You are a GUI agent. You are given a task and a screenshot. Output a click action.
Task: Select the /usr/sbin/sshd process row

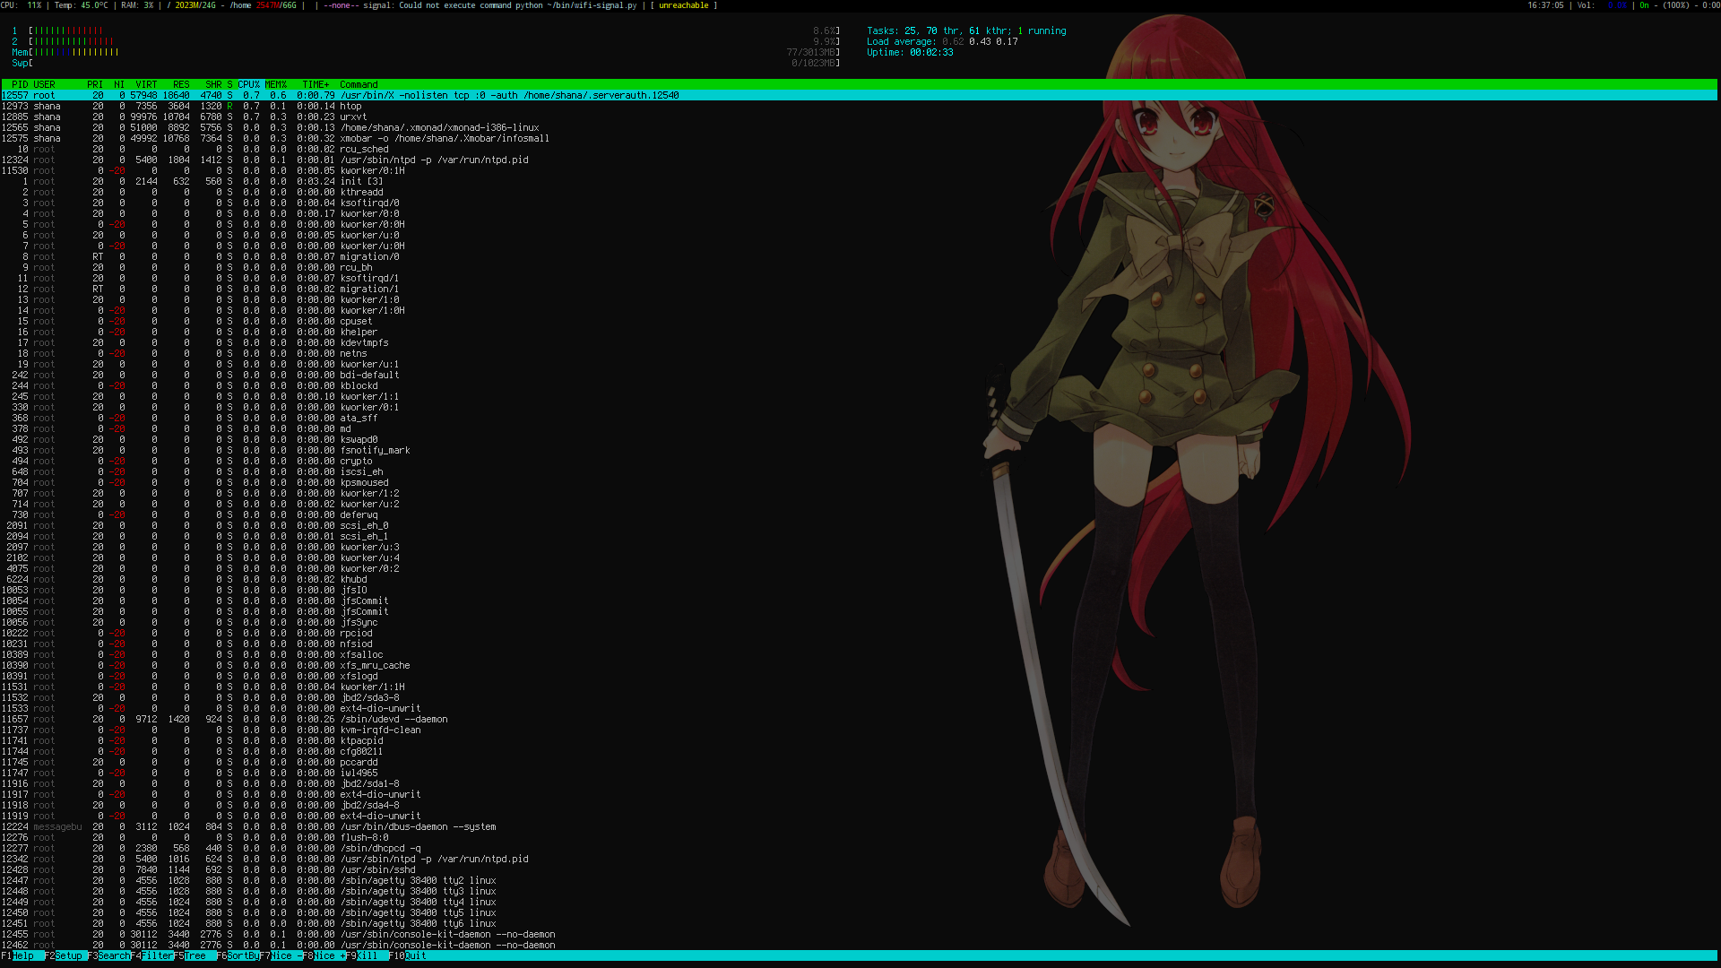pos(859,869)
